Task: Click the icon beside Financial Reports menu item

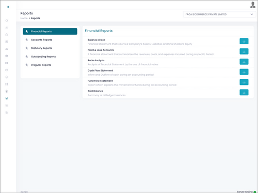Action: (x=27, y=31)
